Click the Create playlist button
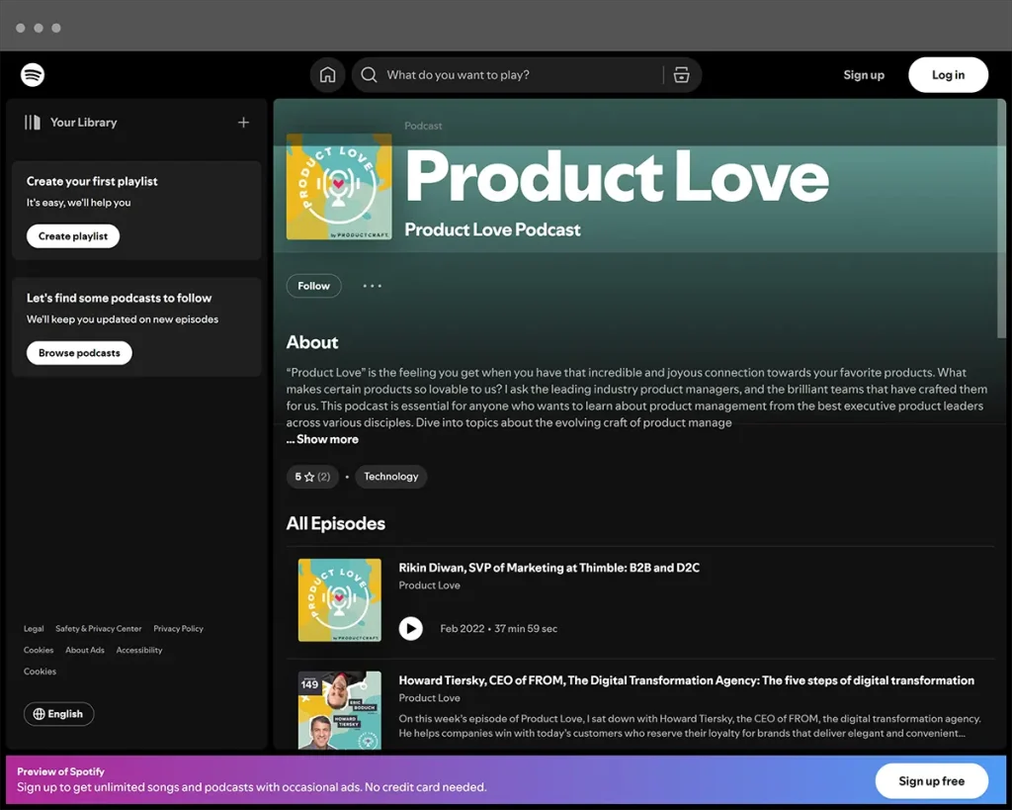Screen dimensions: 1012x810 (x=72, y=235)
